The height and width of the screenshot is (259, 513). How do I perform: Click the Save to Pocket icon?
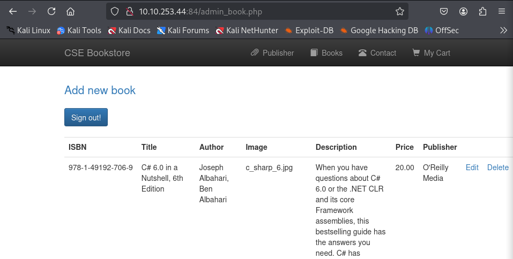[x=444, y=11]
